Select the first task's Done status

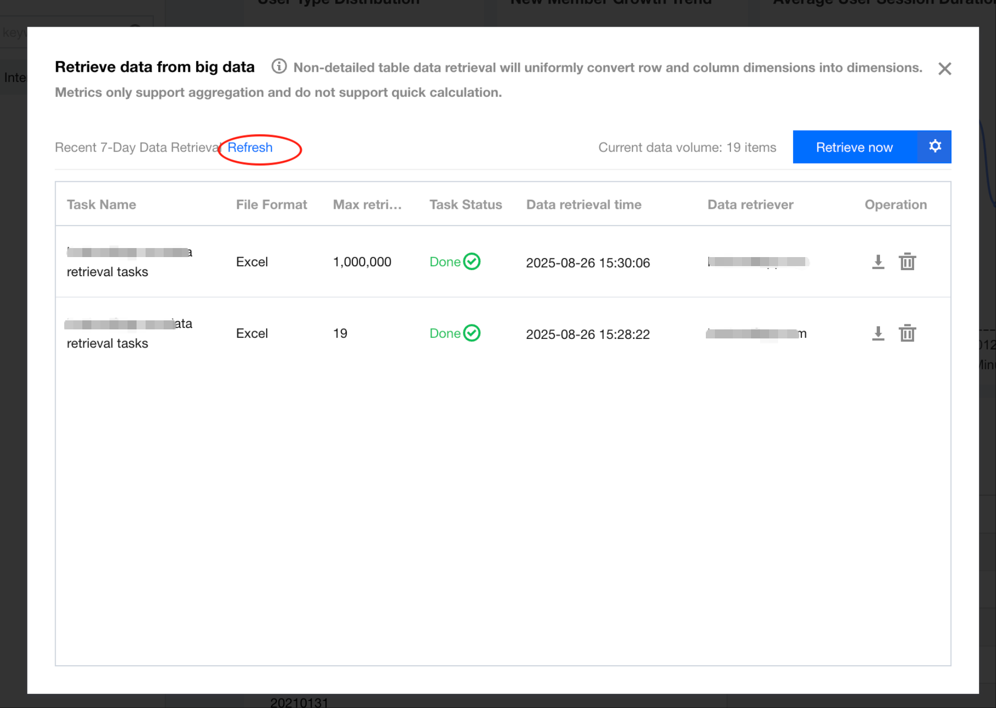pyautogui.click(x=454, y=262)
